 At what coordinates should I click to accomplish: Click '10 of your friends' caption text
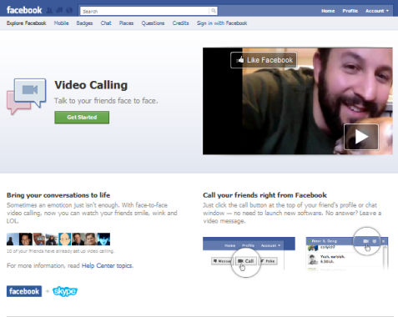coord(60,251)
